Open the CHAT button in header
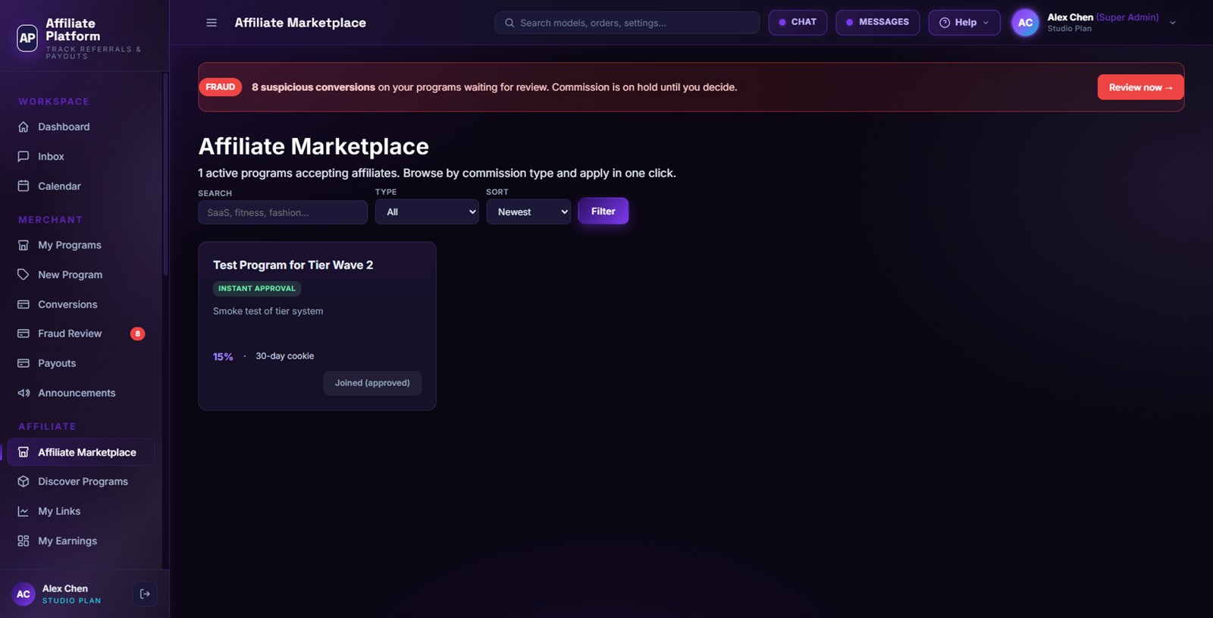 798,22
